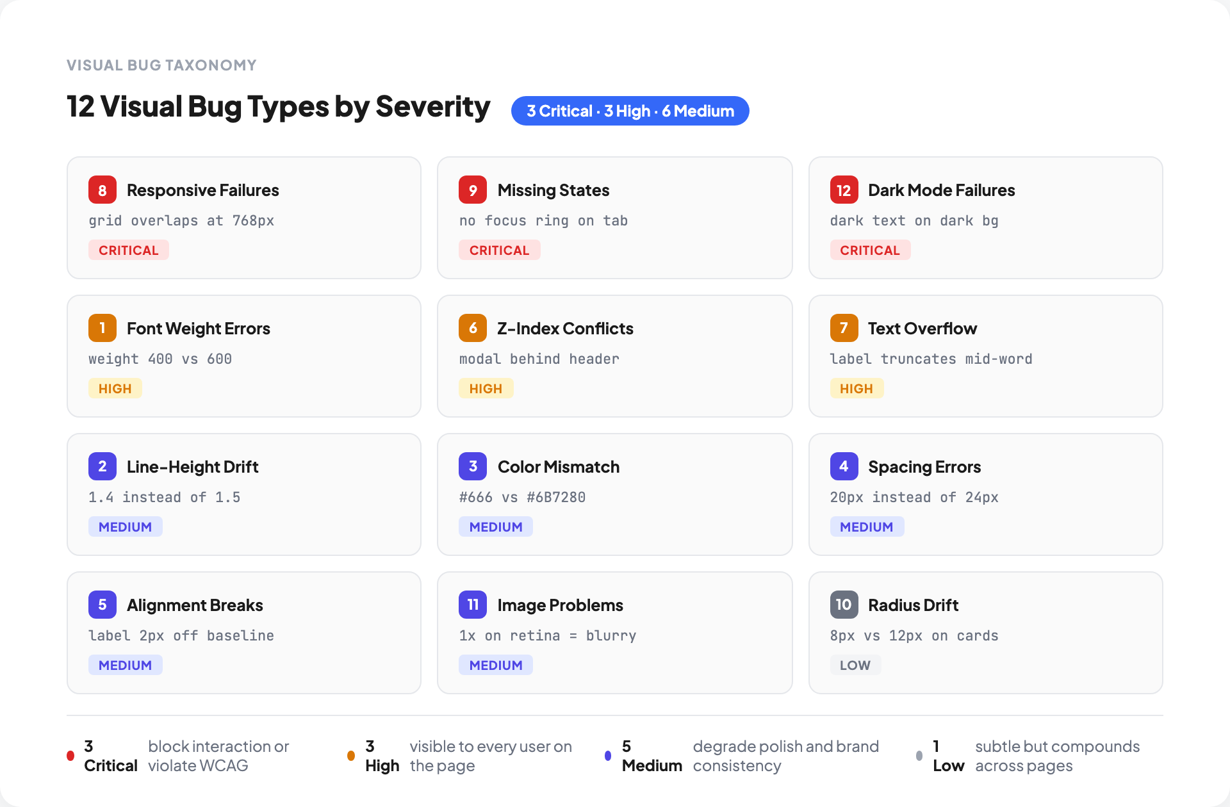Select the 'Z-Index Conflicts' card title

click(566, 329)
